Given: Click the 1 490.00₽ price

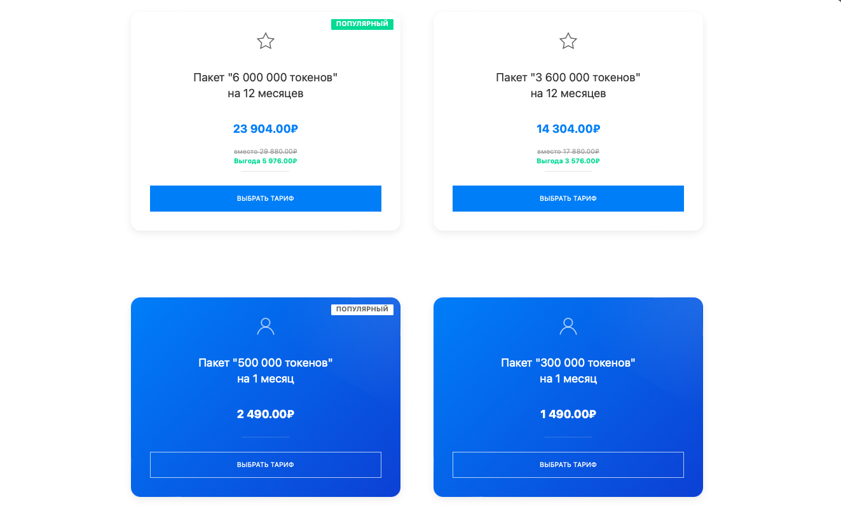Looking at the screenshot, I should [568, 414].
